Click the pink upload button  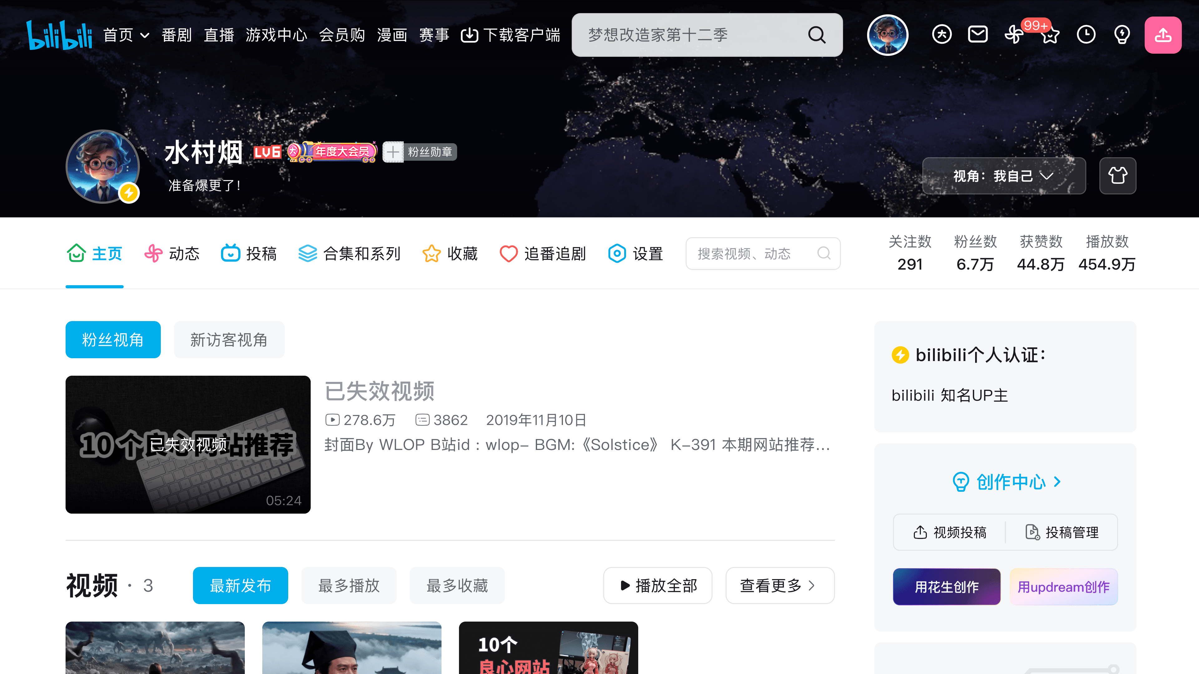point(1163,35)
